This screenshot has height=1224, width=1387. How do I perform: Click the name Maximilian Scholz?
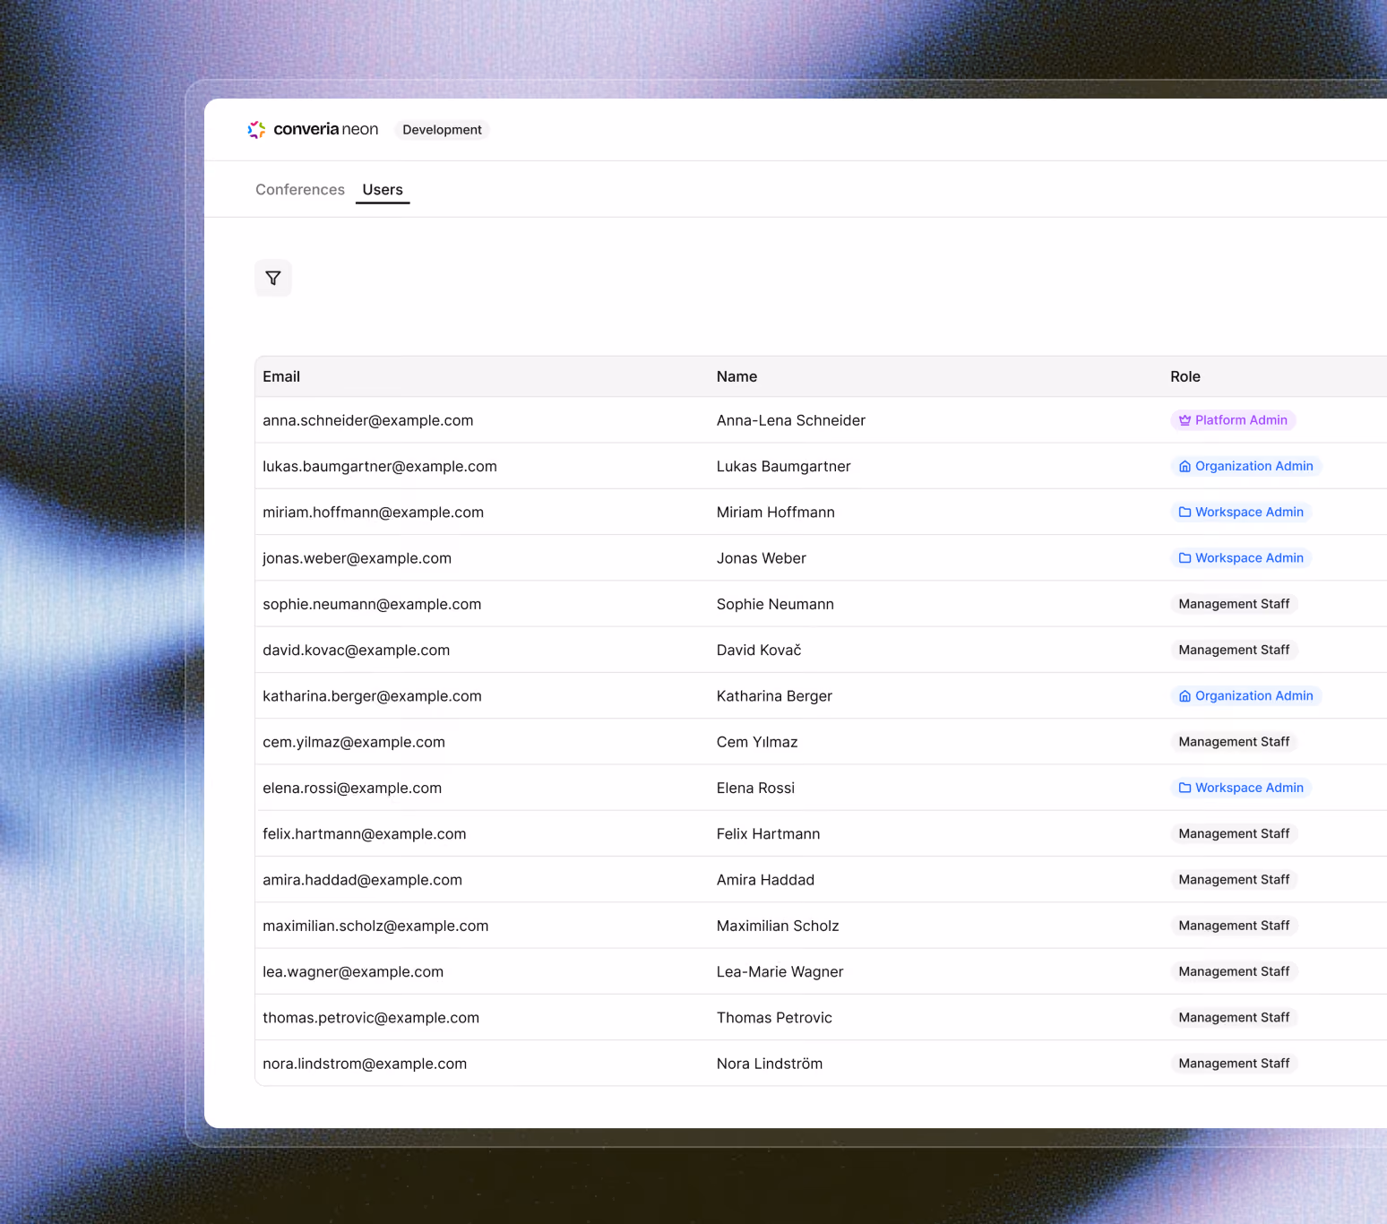coord(778,927)
